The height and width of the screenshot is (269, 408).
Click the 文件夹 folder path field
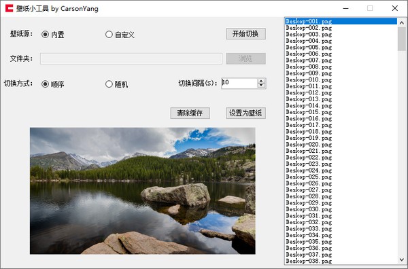[131, 58]
